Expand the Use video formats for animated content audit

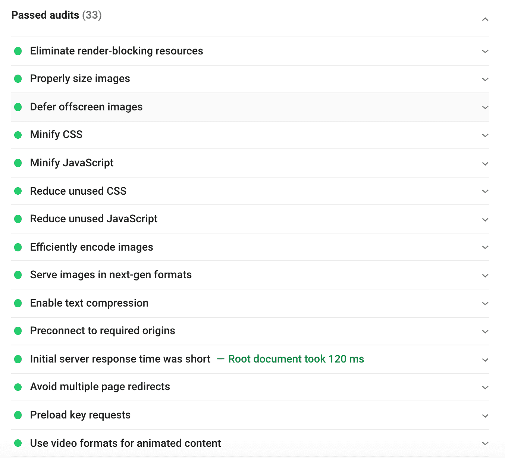coord(485,443)
